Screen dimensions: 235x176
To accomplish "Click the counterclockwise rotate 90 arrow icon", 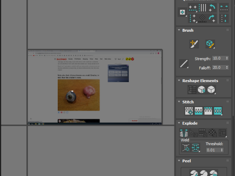I will click(x=212, y=8).
